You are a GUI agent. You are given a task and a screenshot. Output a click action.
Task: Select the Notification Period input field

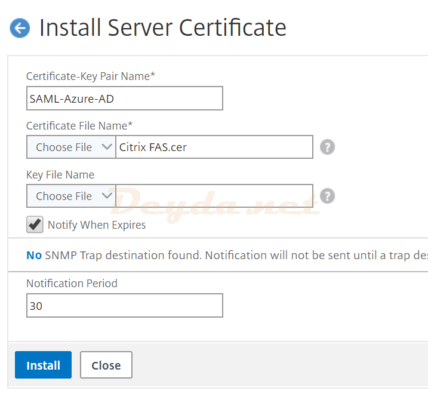click(124, 305)
